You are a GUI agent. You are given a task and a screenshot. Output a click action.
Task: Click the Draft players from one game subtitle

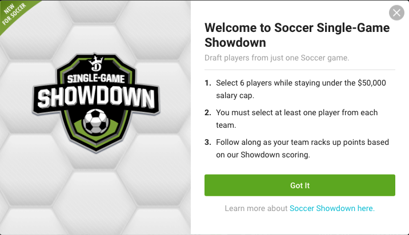(277, 58)
